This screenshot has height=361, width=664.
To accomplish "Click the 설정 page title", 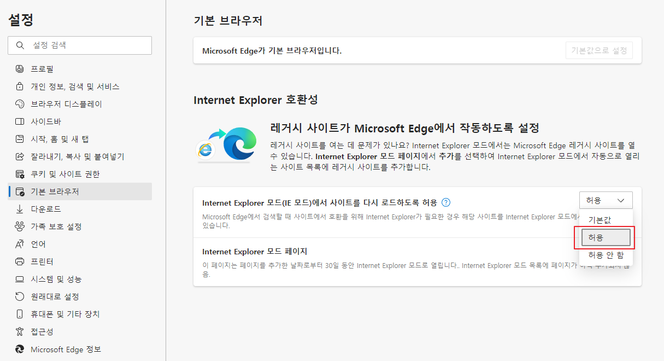I will tap(21, 20).
